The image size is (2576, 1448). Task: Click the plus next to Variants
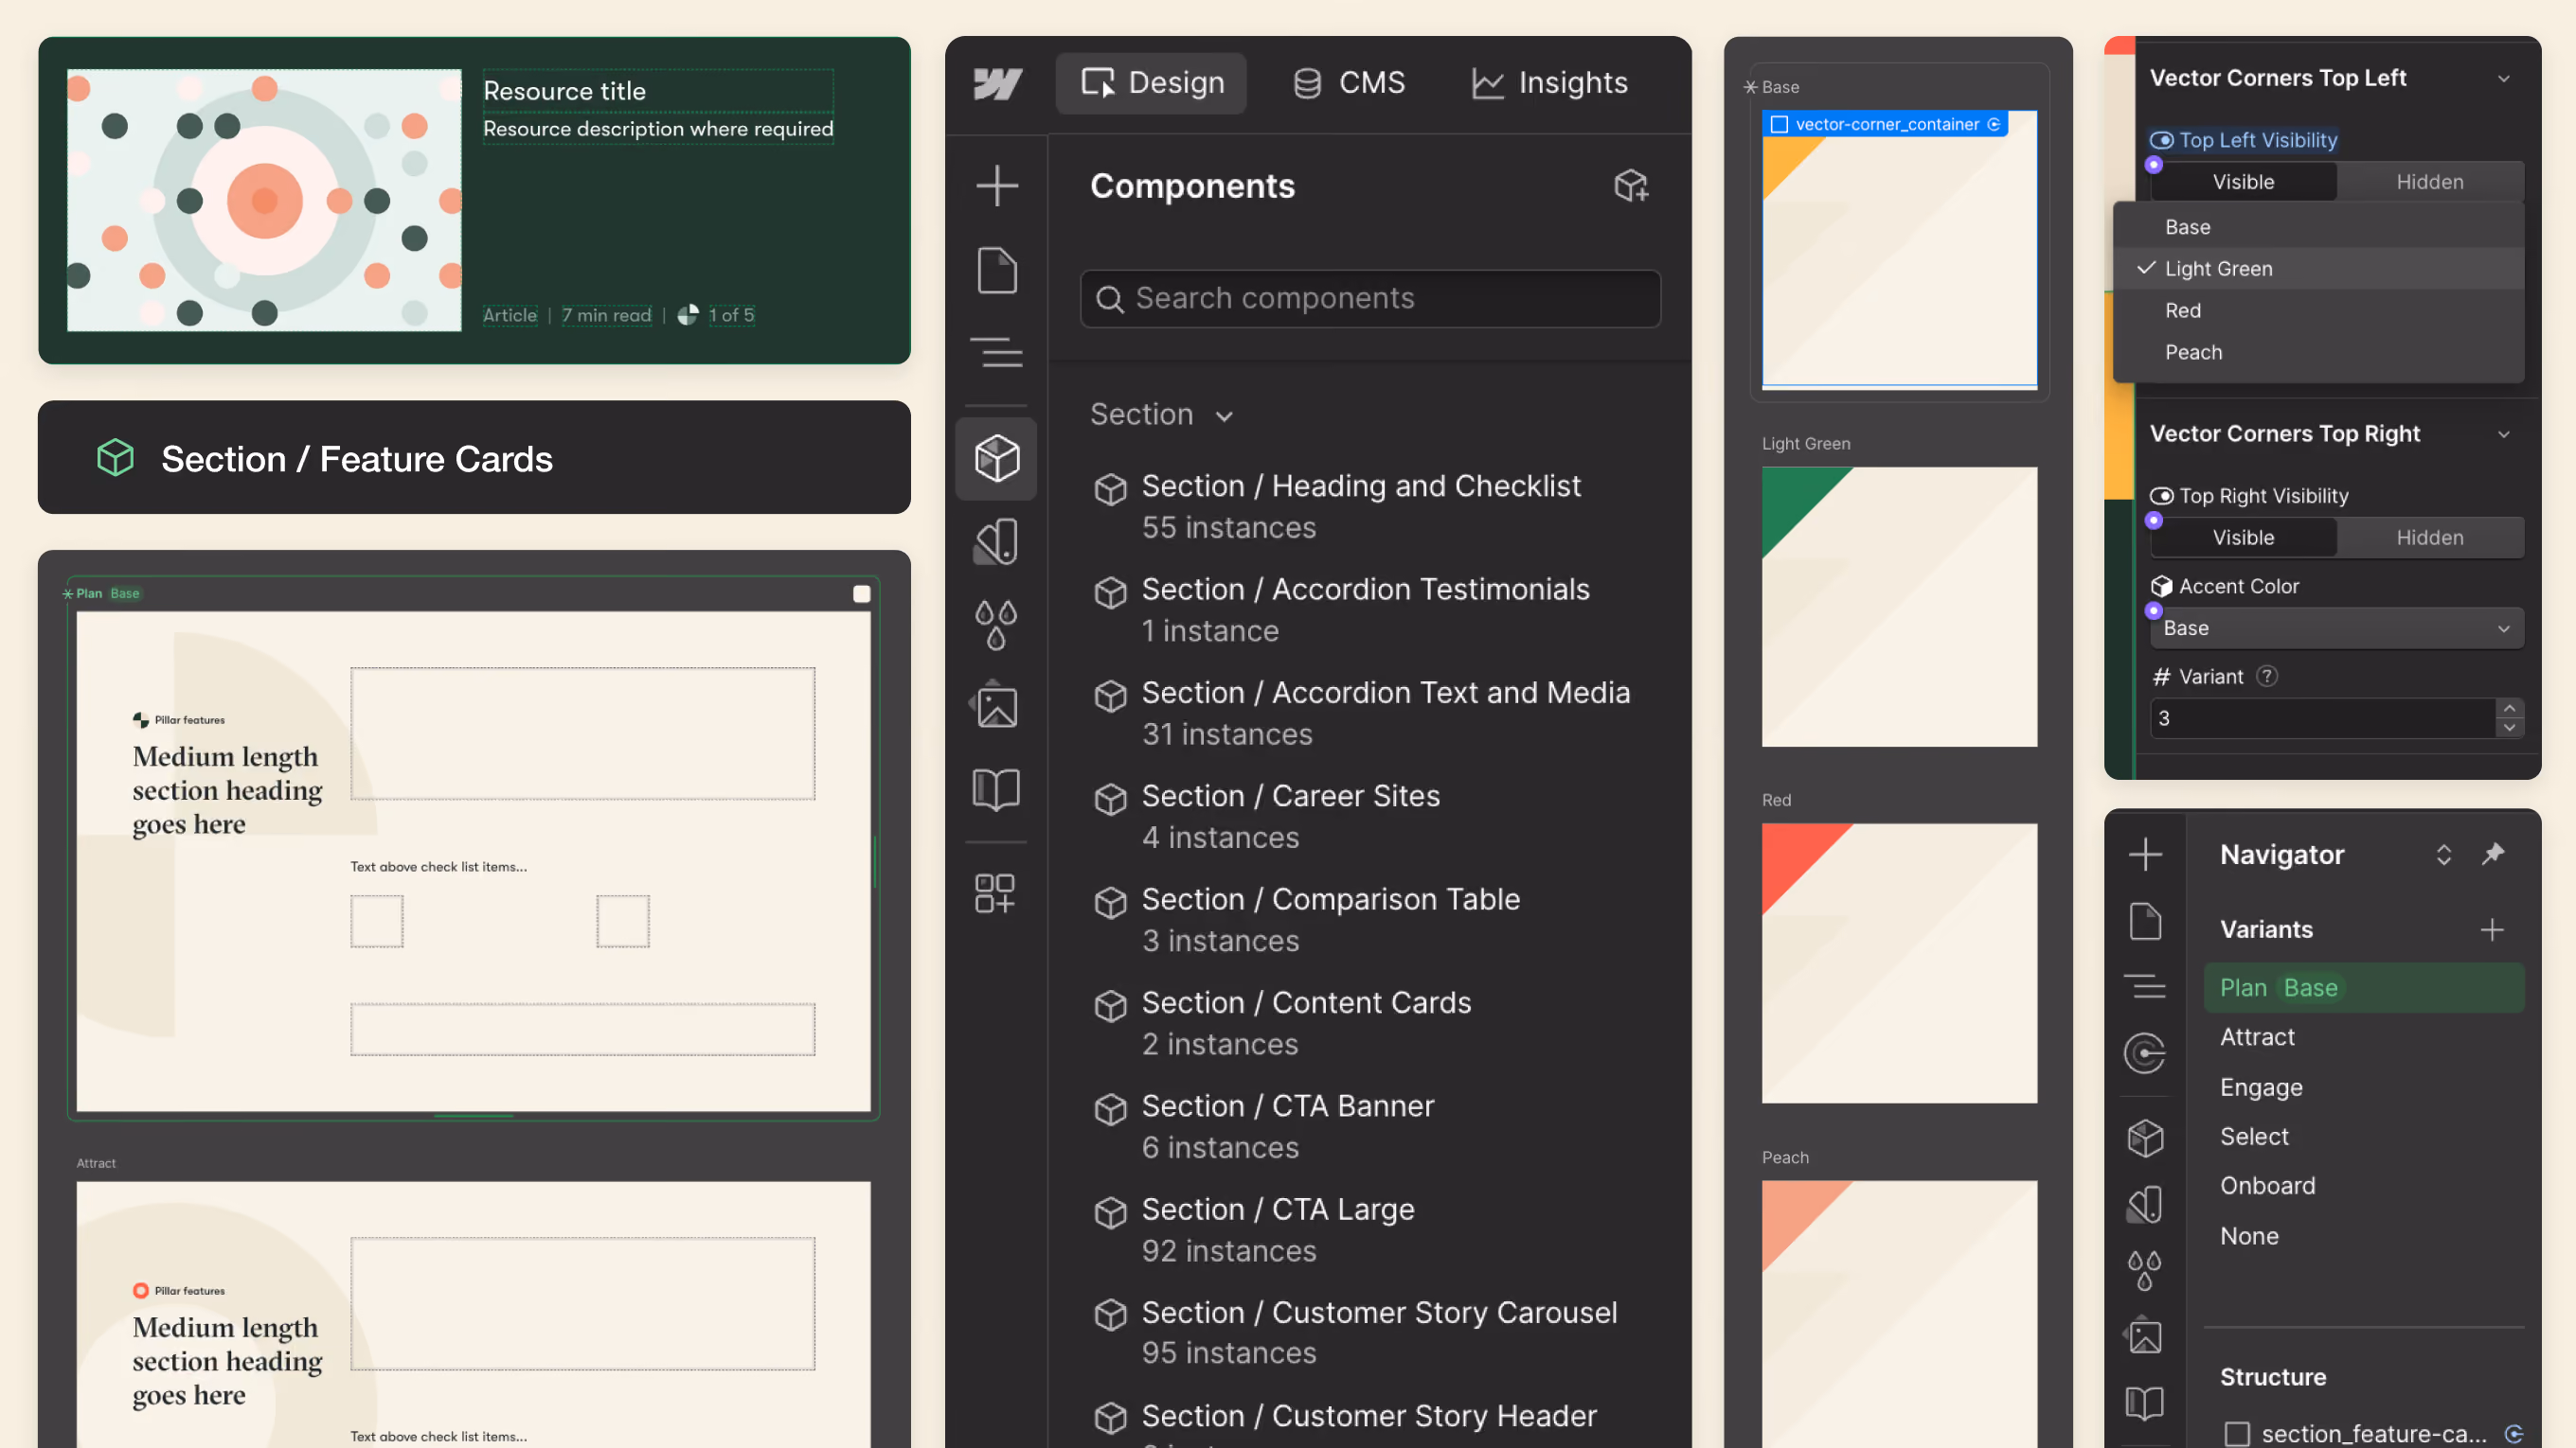pos(2492,930)
